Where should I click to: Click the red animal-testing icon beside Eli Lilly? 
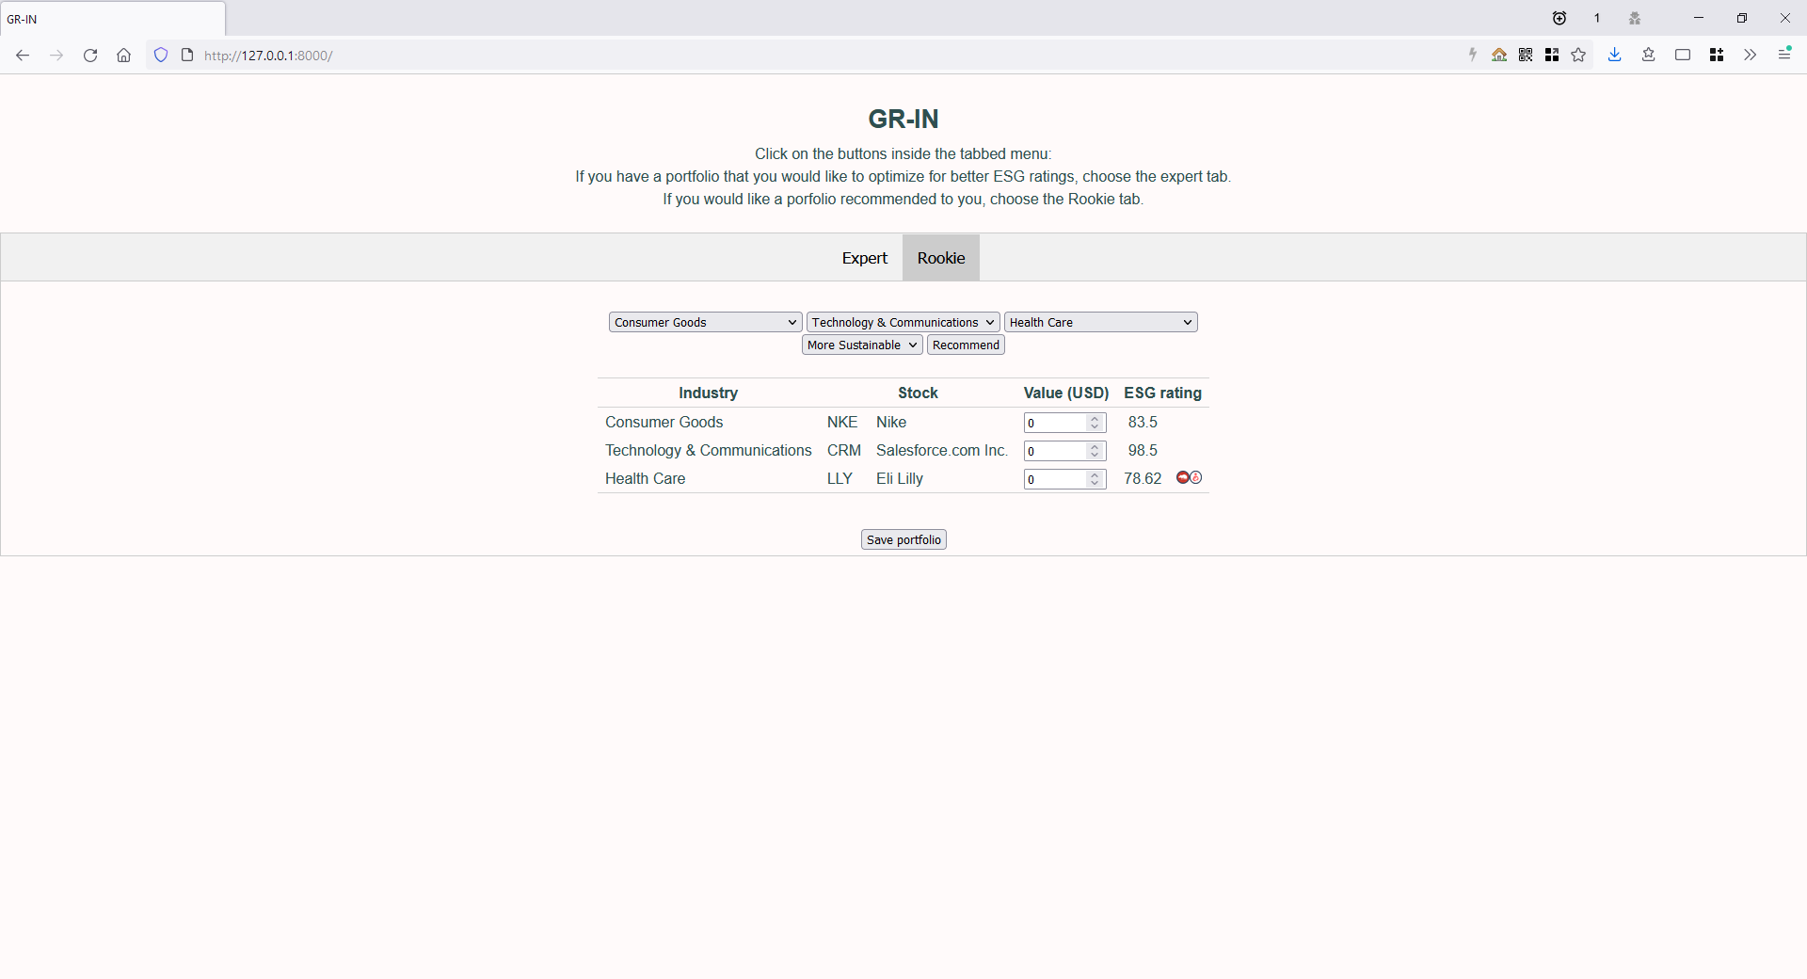[x=1183, y=478]
